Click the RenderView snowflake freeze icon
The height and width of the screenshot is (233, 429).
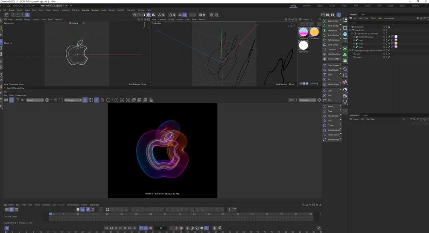(x=102, y=100)
